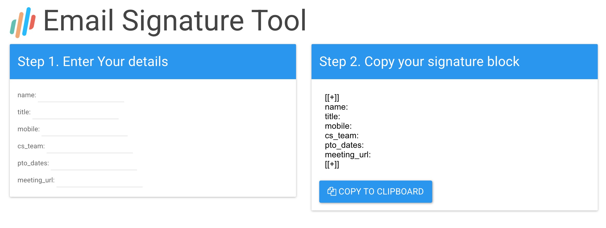Screen dimensions: 606x228
Task: Click the "mobile:" line in signature block
Action: 338,126
